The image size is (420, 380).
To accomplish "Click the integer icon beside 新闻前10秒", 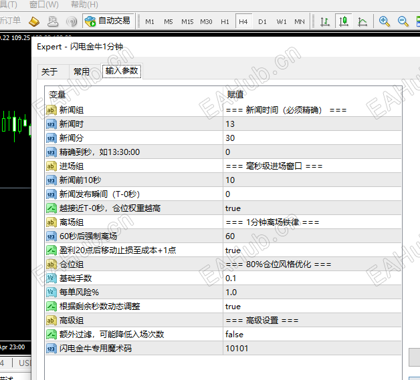I will (51, 180).
